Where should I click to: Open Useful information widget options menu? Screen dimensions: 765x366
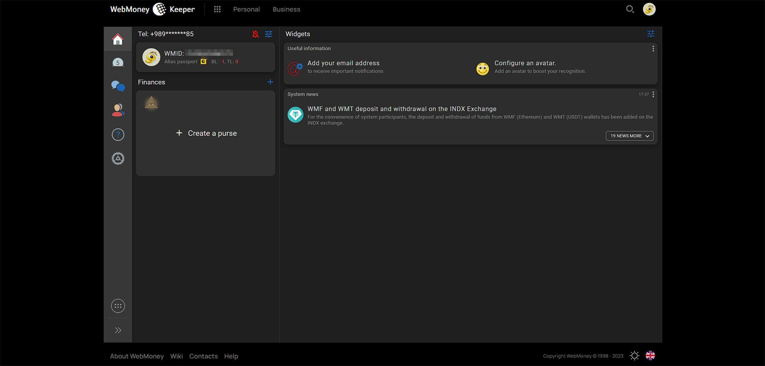coord(653,49)
